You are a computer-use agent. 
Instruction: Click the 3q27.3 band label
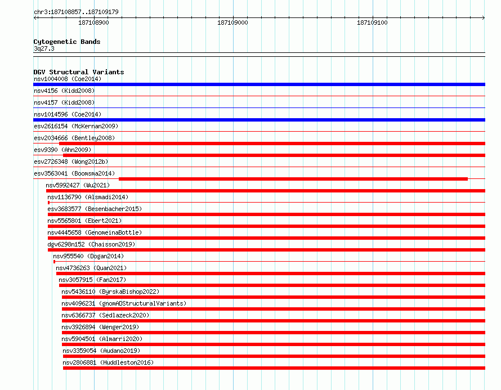coord(44,48)
